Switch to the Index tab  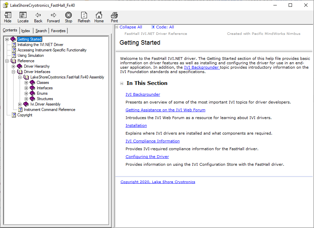(25, 30)
